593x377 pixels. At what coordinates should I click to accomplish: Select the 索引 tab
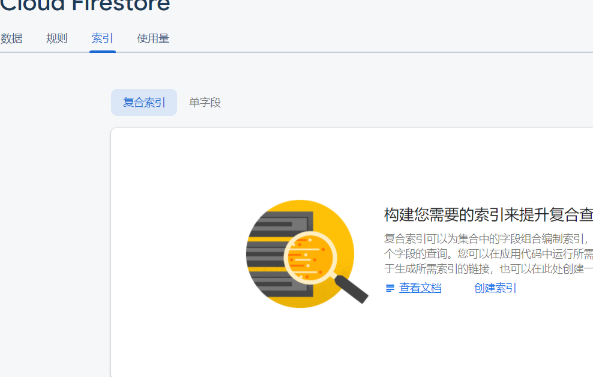[102, 38]
